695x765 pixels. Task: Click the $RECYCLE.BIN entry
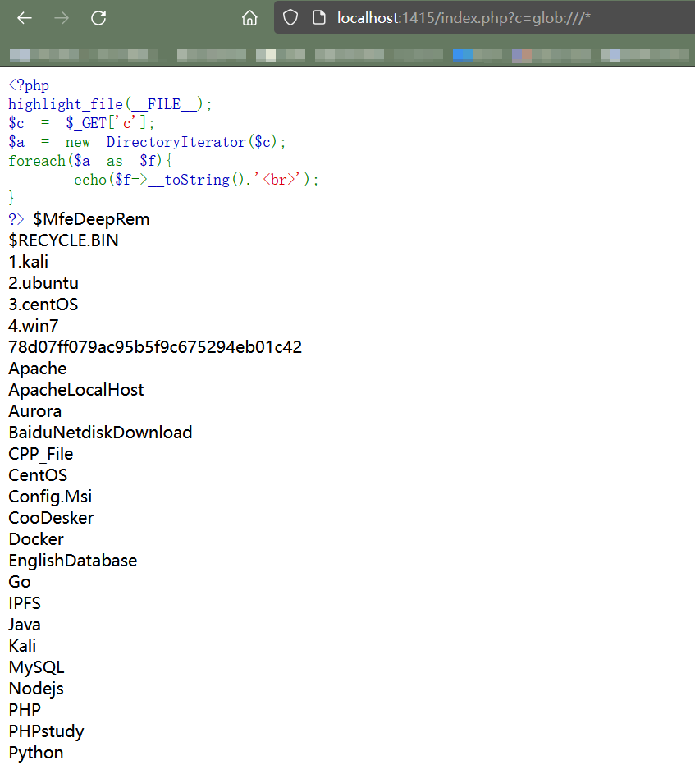point(63,240)
